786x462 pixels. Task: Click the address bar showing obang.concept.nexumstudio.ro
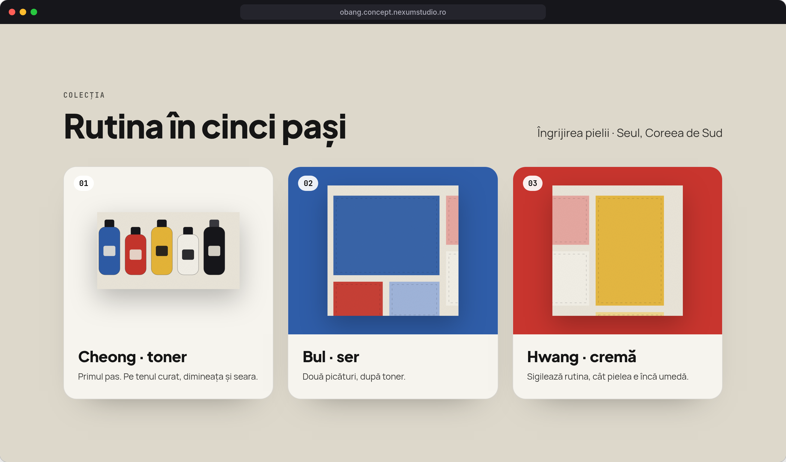point(393,12)
